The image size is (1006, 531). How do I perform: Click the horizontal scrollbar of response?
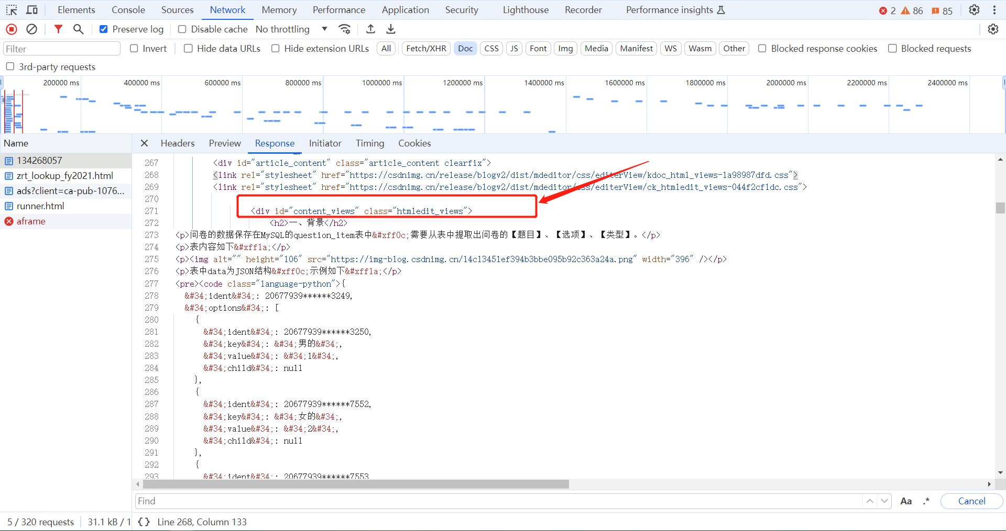[355, 484]
